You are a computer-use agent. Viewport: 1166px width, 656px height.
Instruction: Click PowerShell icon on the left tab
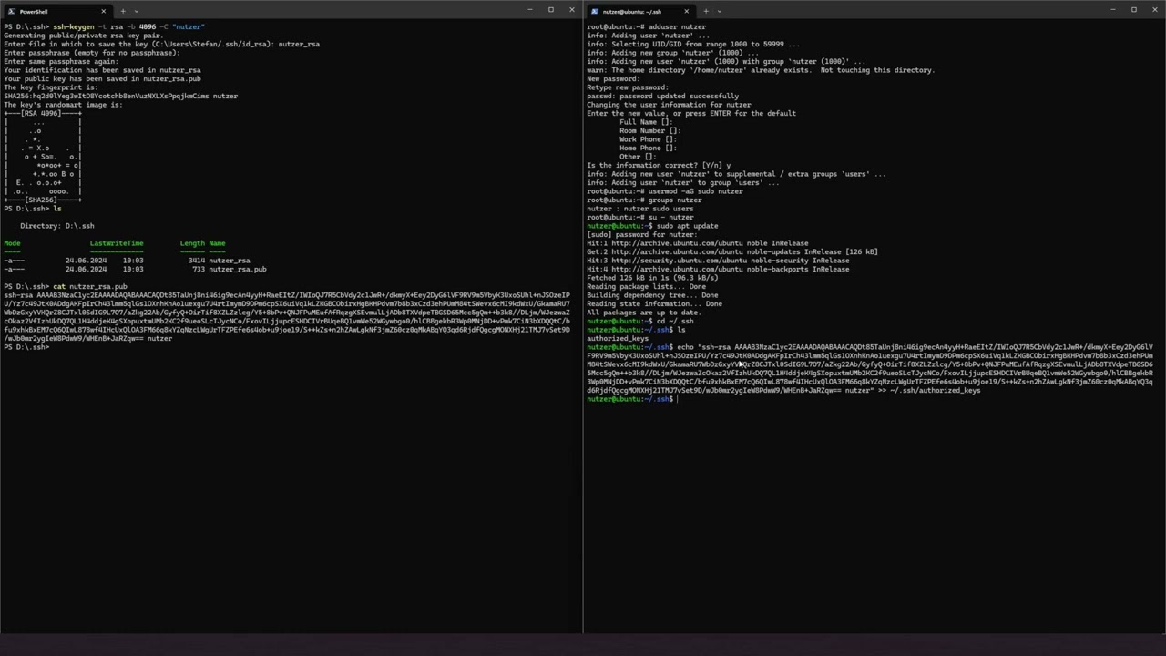[x=12, y=12]
